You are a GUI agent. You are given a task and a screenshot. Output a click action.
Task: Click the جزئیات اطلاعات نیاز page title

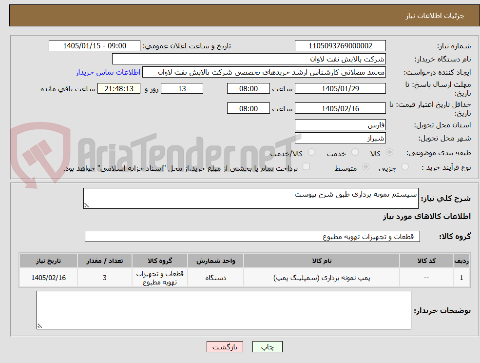point(435,16)
